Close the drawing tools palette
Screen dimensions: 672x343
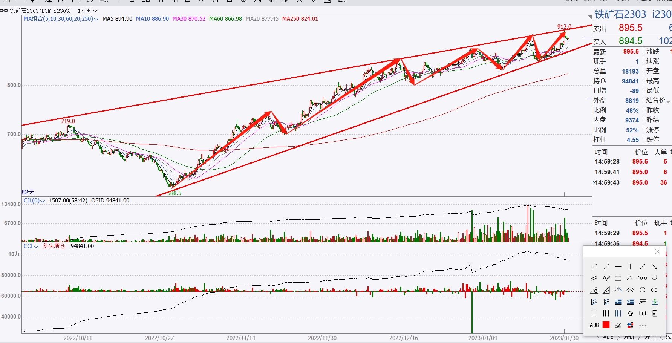pyautogui.click(x=658, y=251)
